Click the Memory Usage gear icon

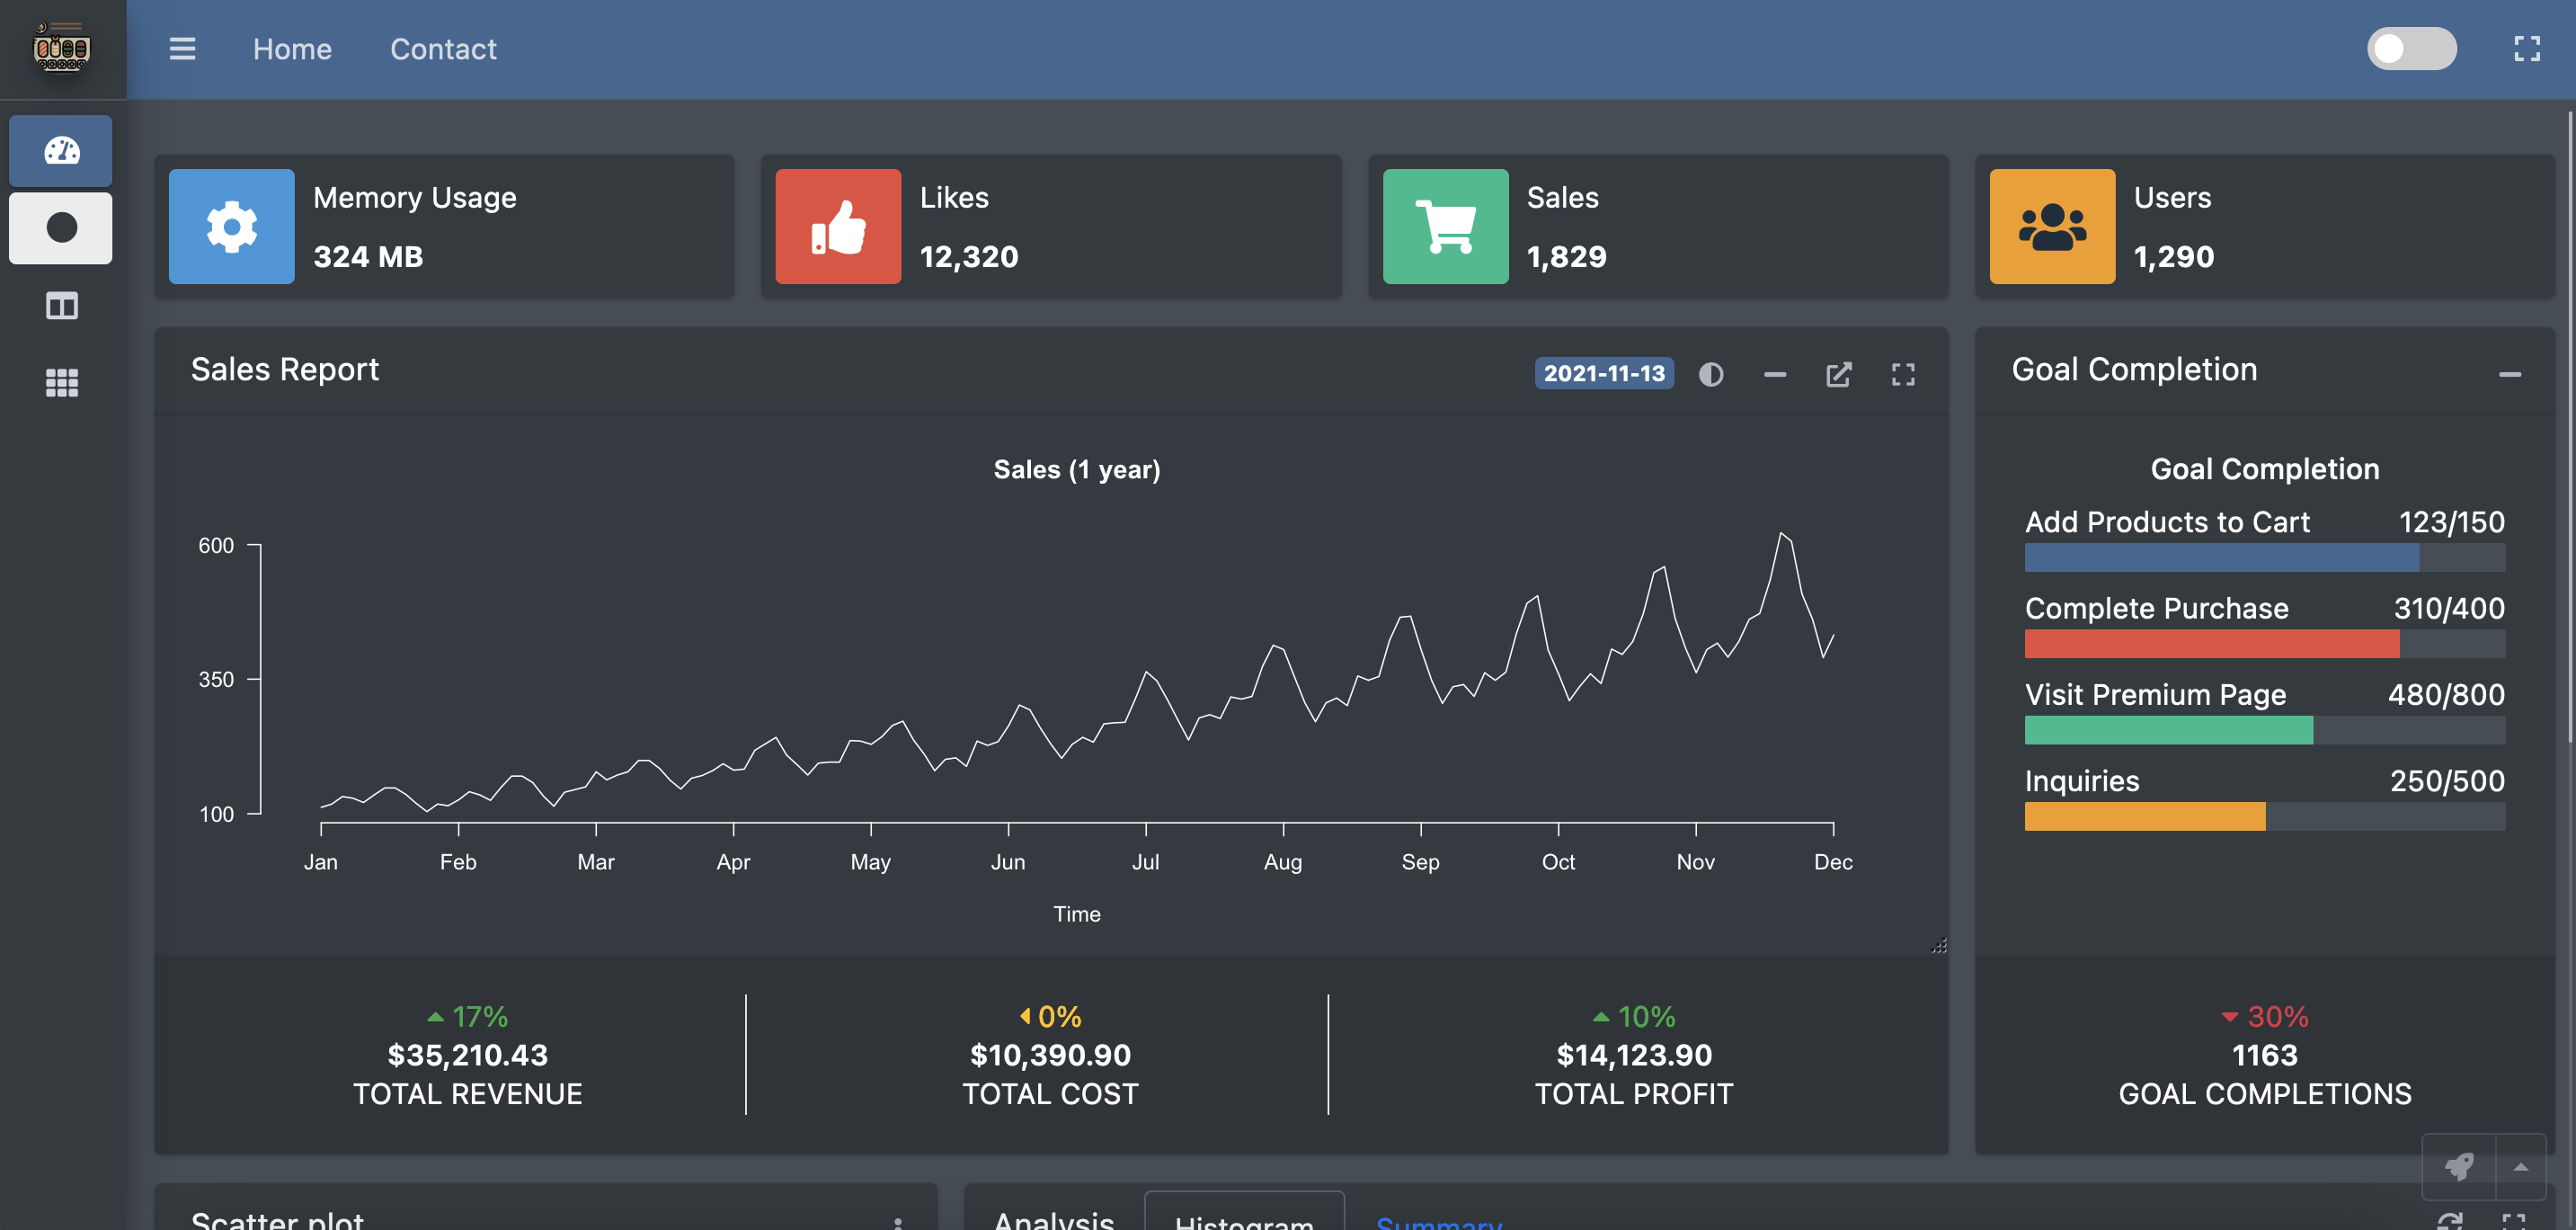point(231,227)
